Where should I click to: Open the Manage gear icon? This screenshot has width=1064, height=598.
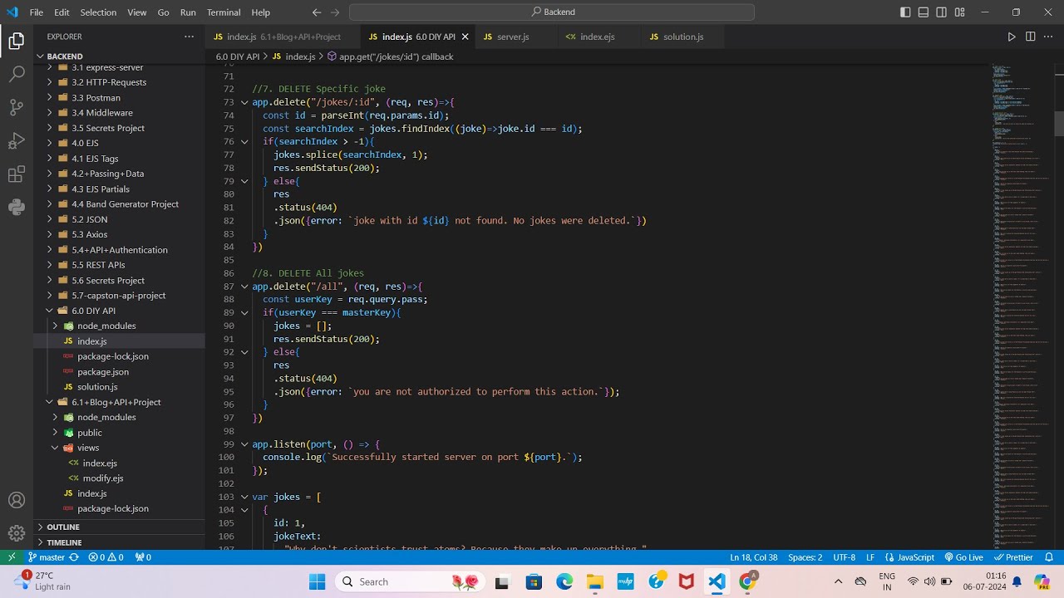click(x=17, y=533)
